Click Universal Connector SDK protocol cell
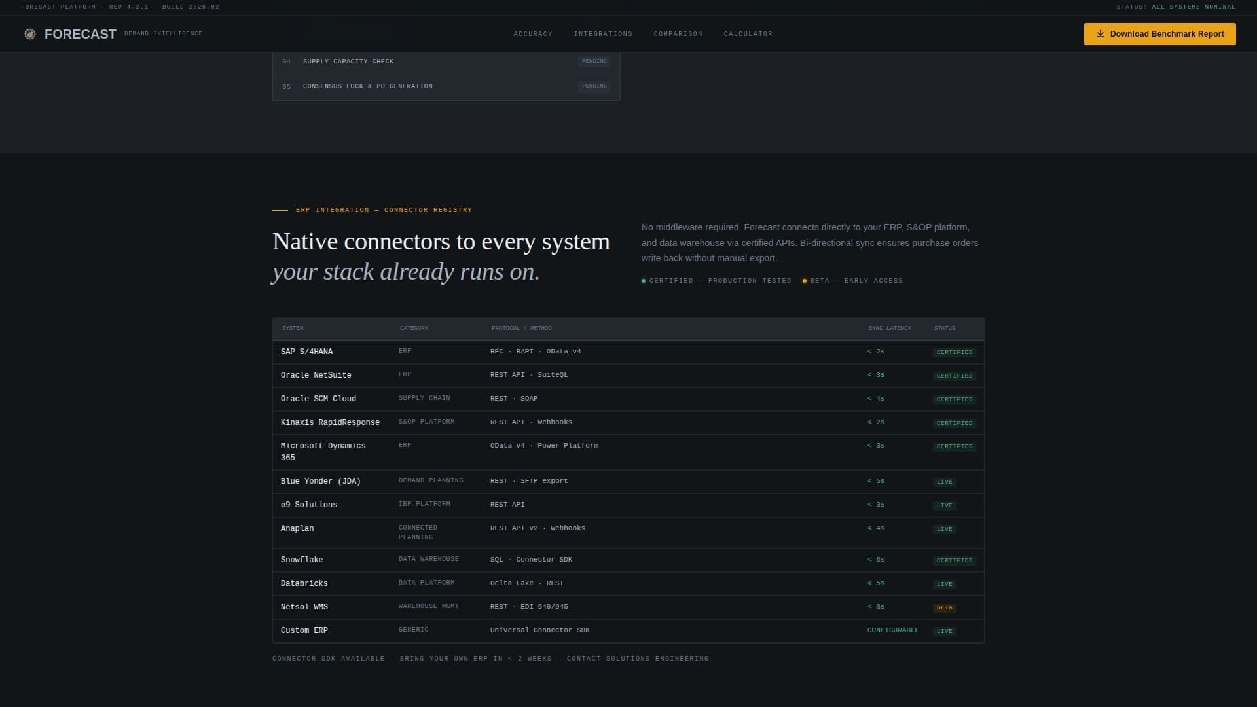 (539, 630)
